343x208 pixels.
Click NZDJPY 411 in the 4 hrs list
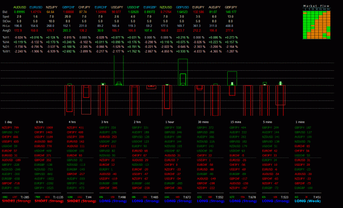75,127
